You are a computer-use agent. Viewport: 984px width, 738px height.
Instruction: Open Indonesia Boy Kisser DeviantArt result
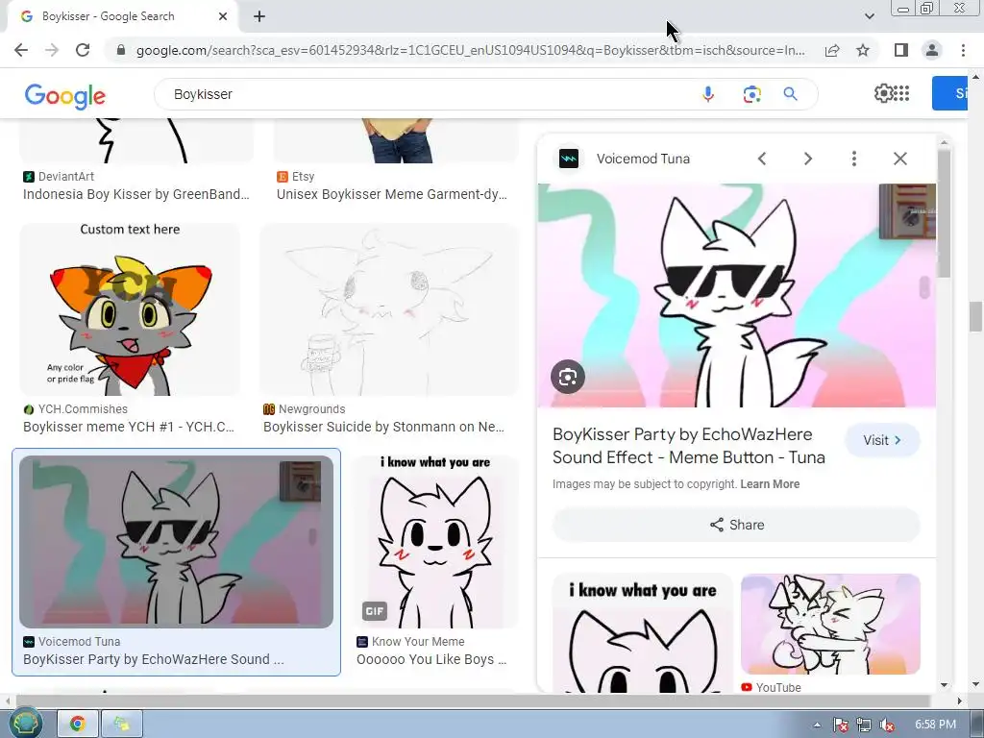136,194
